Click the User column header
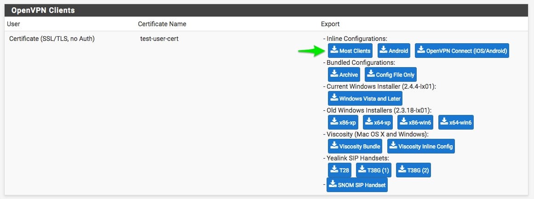The height and width of the screenshot is (199, 534). pyautogui.click(x=13, y=24)
